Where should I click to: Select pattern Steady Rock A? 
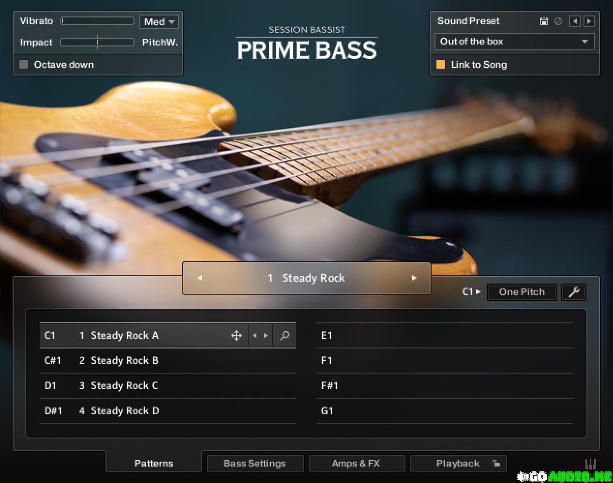167,335
